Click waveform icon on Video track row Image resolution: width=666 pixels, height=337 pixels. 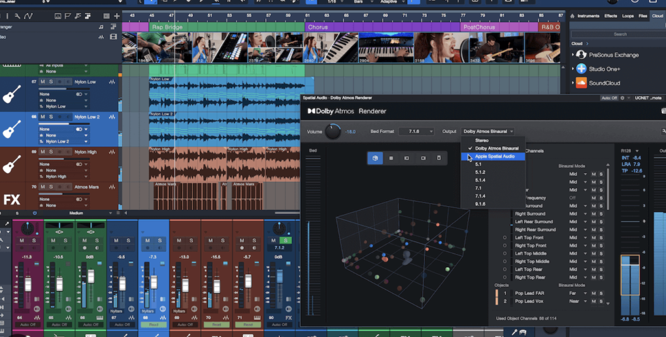point(102,37)
